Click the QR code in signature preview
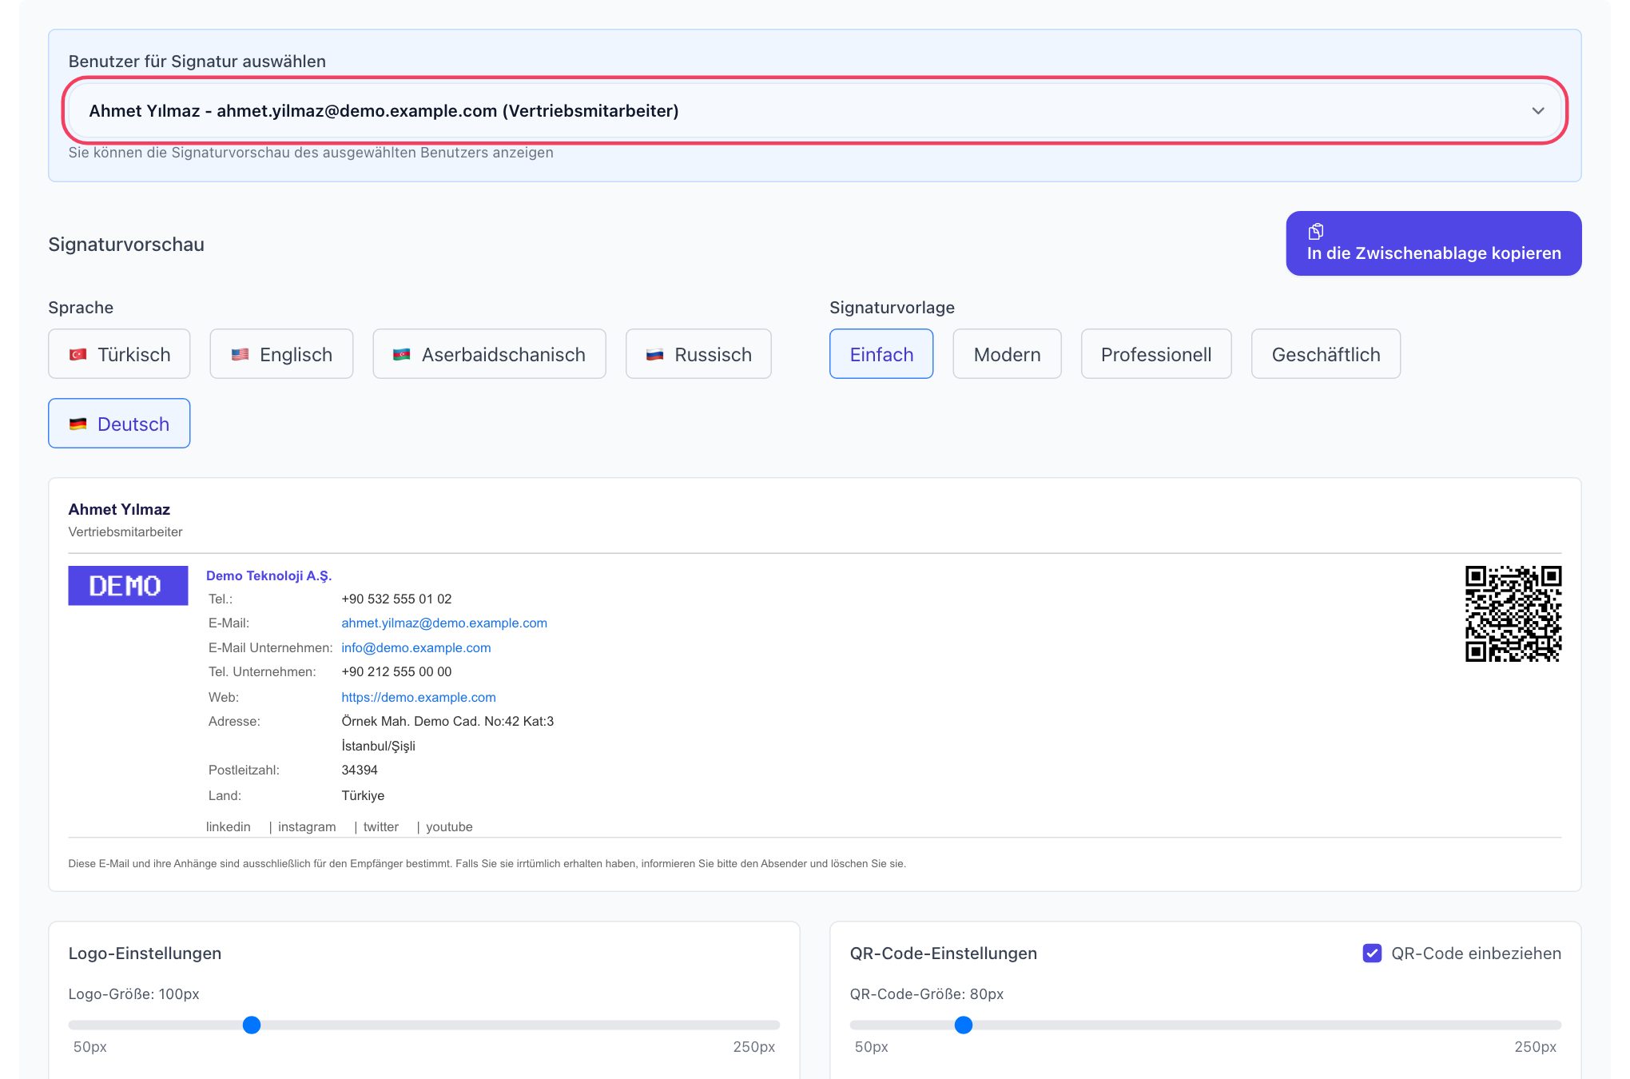Screen dimensions: 1630x1079 coord(1513,614)
